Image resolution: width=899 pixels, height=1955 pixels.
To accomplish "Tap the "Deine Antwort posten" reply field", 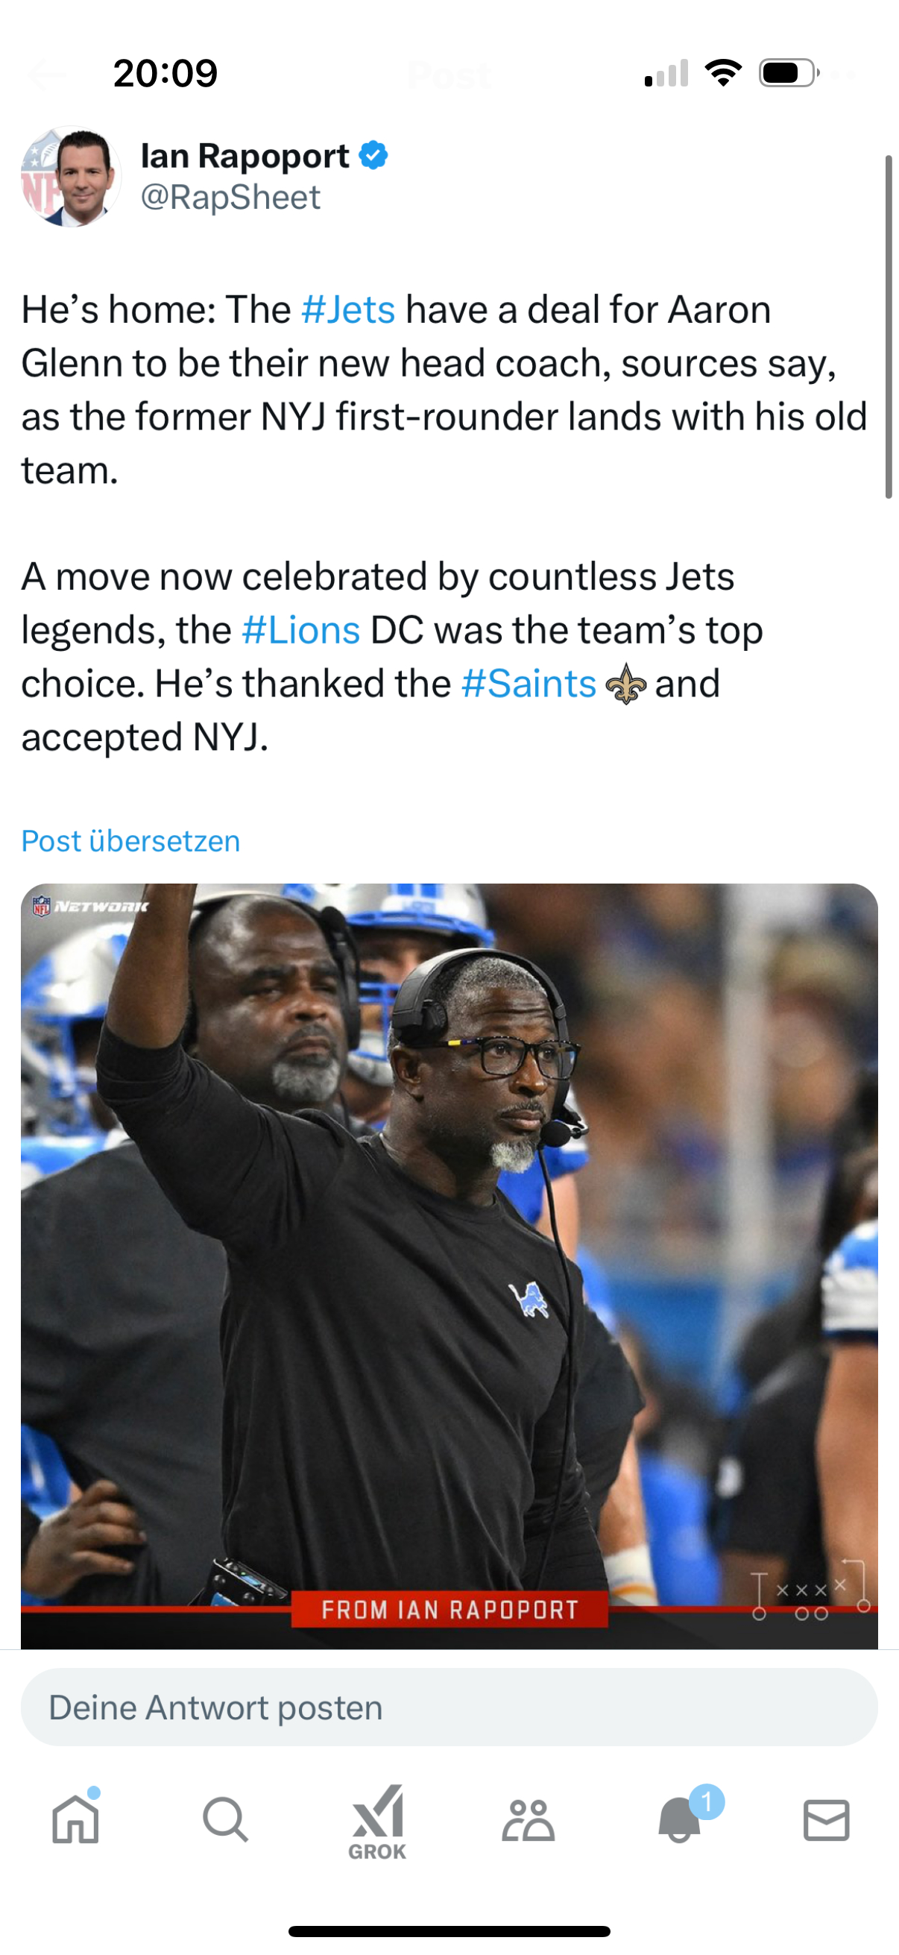I will (x=449, y=1707).
